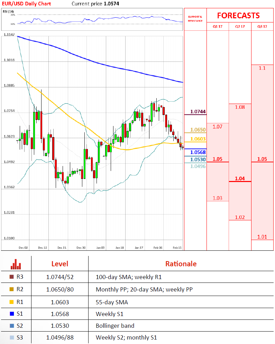
Task: Select the Q3 17 forecast column header
Action: click(x=262, y=27)
